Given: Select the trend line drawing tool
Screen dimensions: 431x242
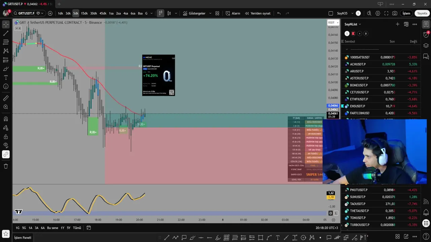Looking at the screenshot, I should [6, 33].
